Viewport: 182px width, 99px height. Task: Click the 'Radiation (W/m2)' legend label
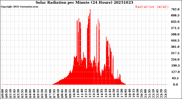click(x=152, y=7)
